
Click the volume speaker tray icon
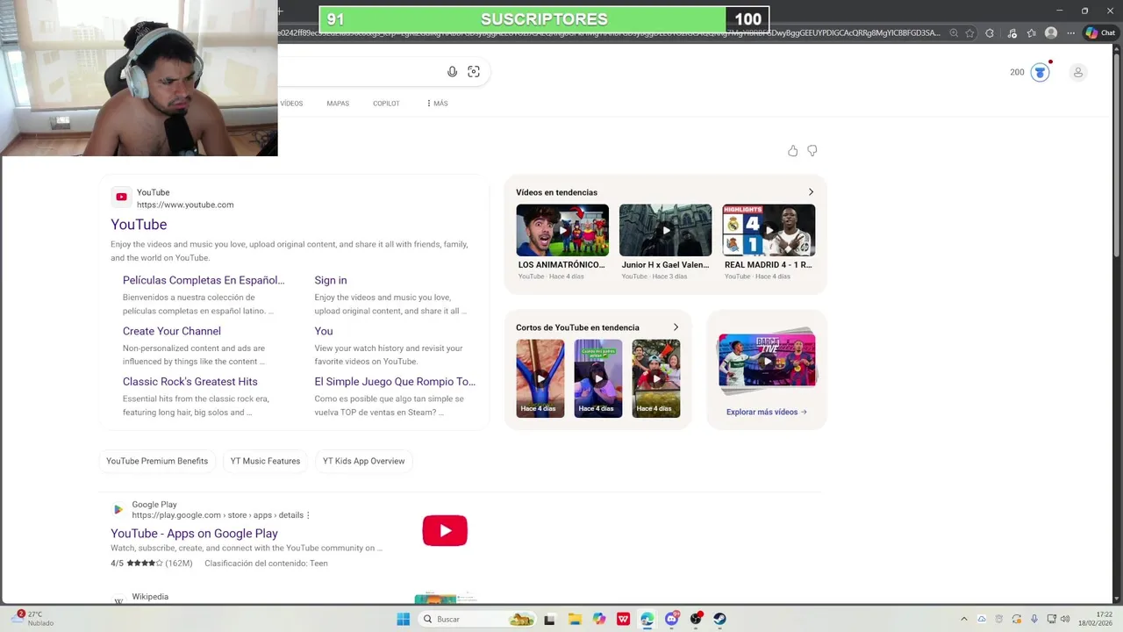click(1065, 619)
